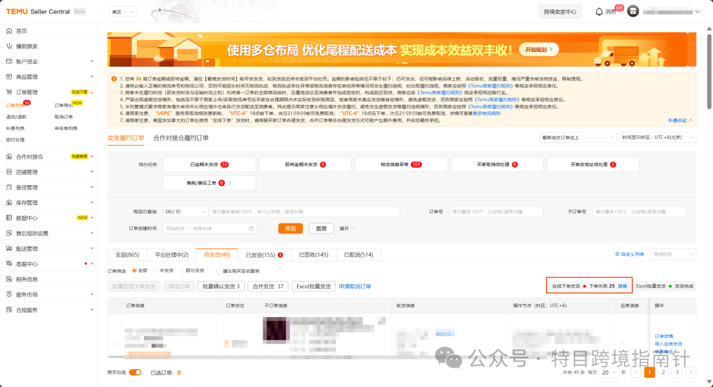Toggle the 跨页勾选 switch

pyautogui.click(x=135, y=372)
